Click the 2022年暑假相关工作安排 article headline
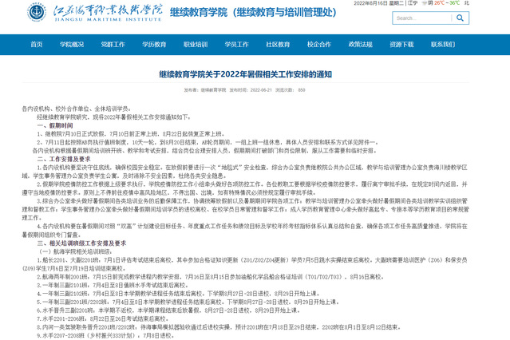The image size is (510, 340). 255,73
